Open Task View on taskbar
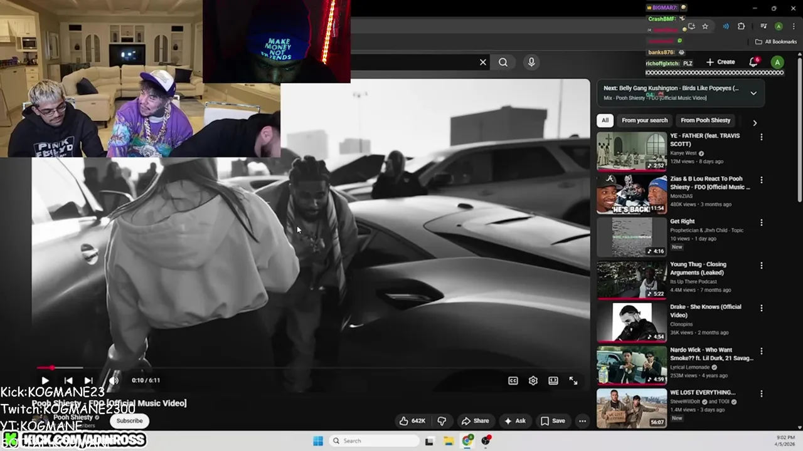 [x=429, y=441]
